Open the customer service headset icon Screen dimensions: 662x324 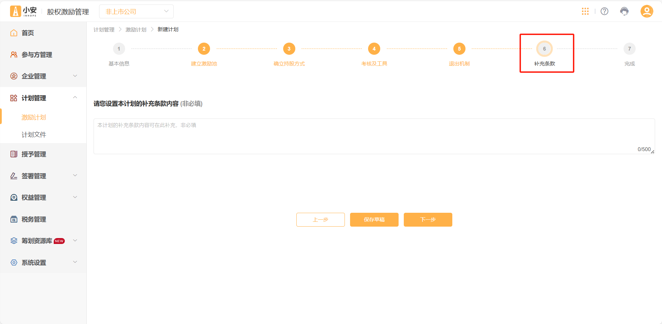point(624,11)
